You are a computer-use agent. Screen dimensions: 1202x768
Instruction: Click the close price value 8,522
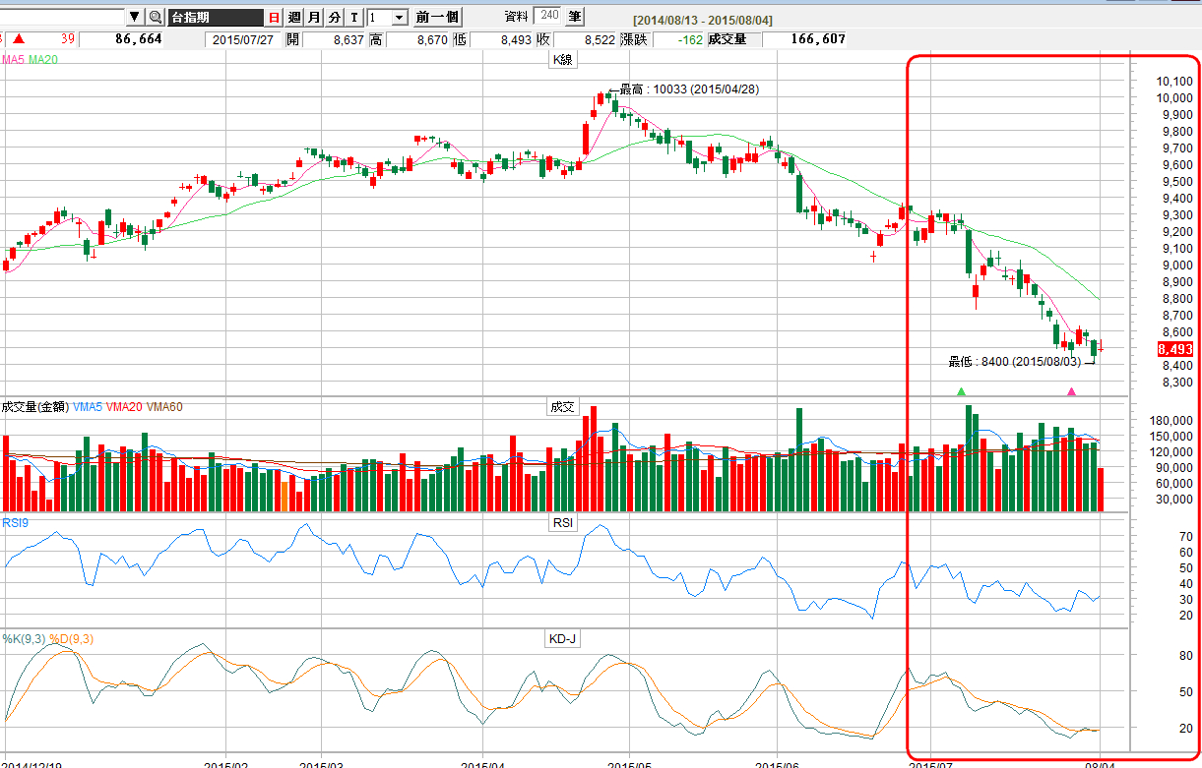599,39
